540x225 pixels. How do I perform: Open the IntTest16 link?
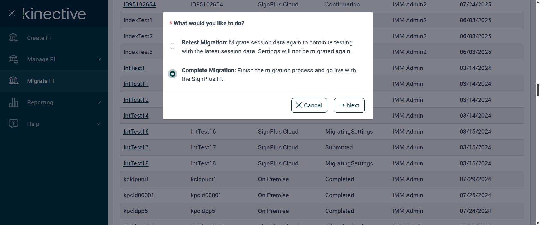tap(136, 132)
